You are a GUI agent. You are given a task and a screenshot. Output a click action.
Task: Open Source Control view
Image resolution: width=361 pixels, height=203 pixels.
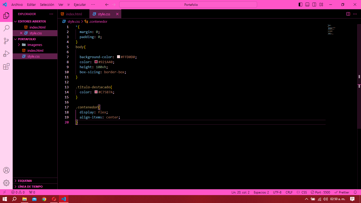pyautogui.click(x=6, y=41)
